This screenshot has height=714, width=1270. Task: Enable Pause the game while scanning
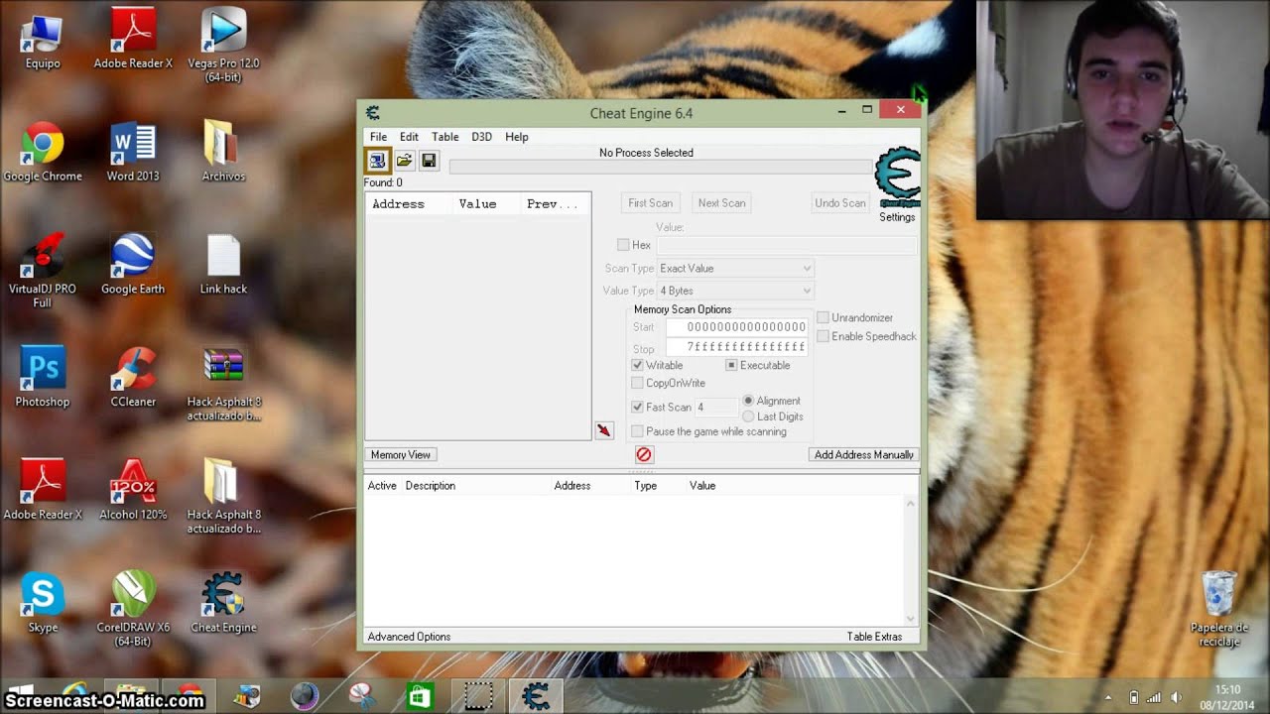point(638,431)
